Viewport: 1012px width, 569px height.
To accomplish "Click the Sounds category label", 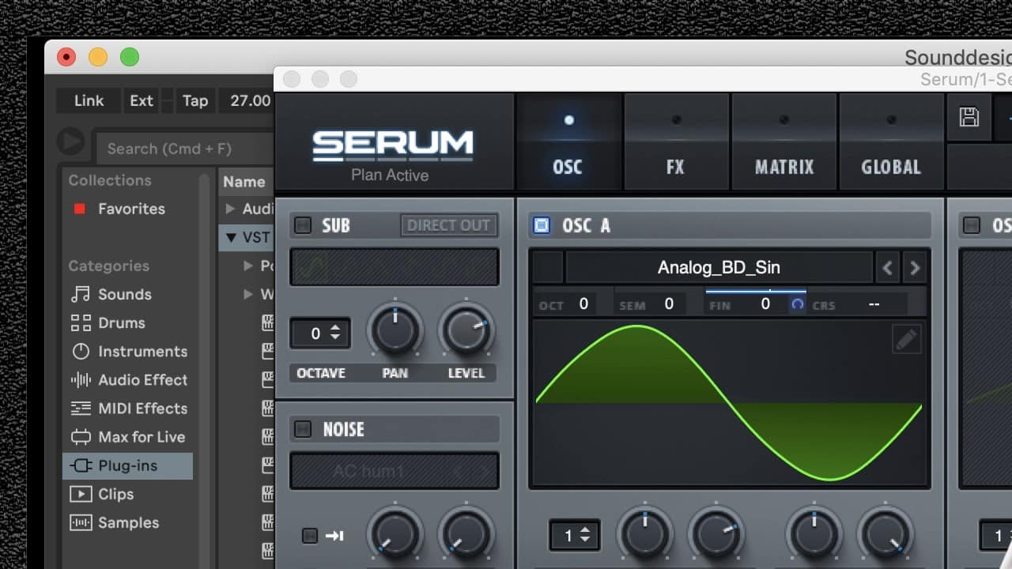I will pyautogui.click(x=125, y=294).
